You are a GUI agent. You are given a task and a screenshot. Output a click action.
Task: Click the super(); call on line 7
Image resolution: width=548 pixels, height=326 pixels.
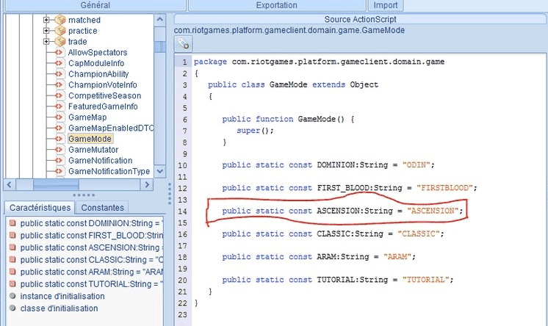pyautogui.click(x=255, y=131)
